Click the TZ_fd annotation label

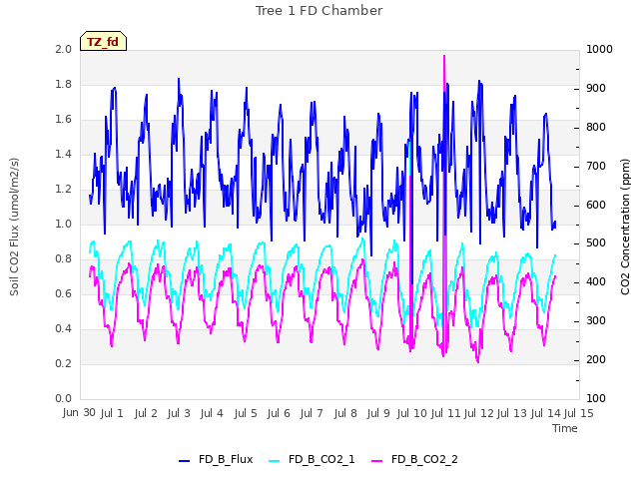click(x=103, y=41)
